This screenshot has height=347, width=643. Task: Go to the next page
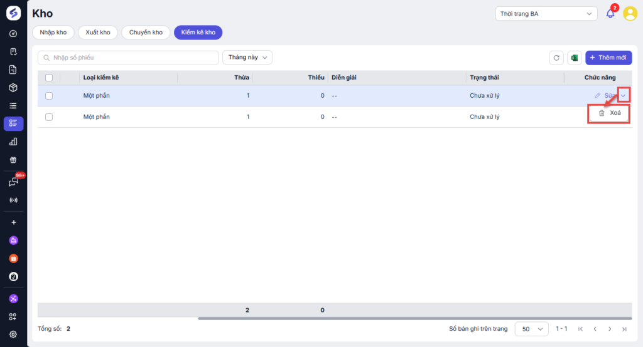(x=610, y=329)
